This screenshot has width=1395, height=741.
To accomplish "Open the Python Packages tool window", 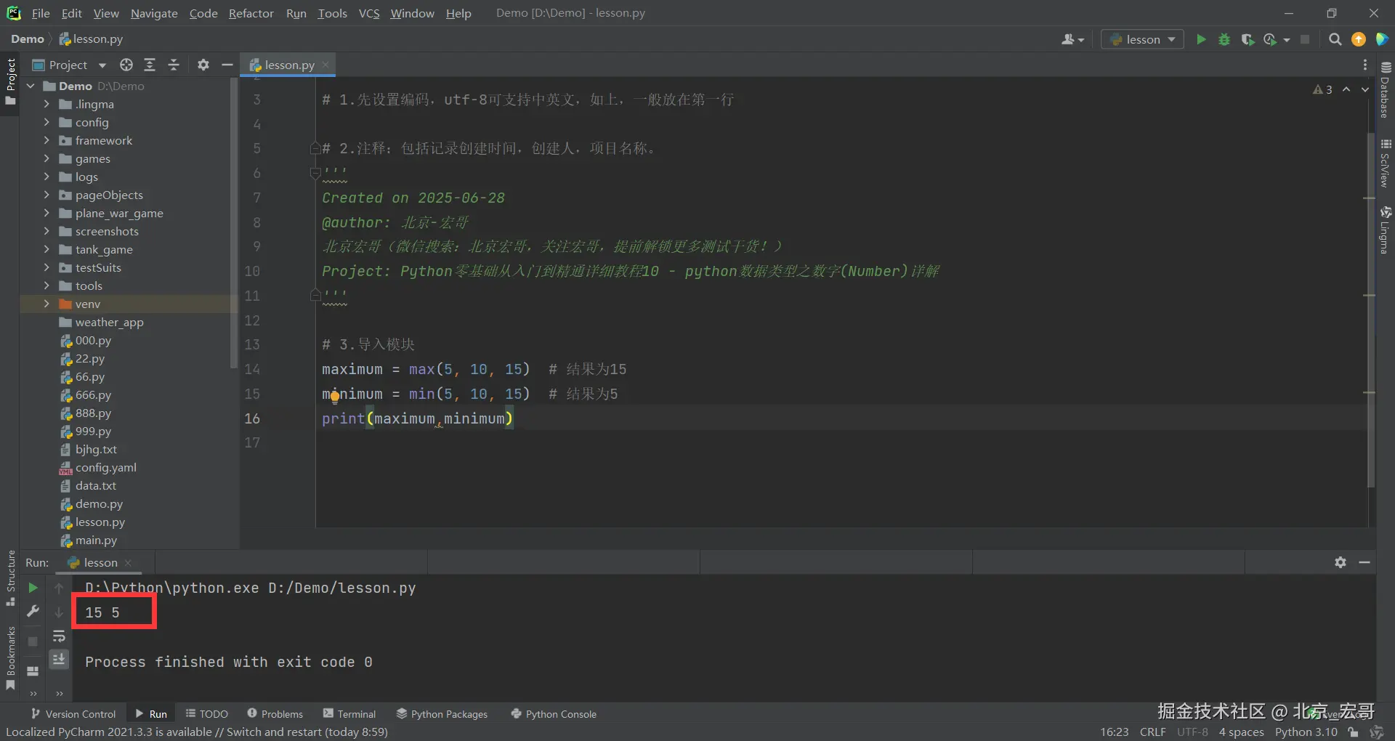I will pyautogui.click(x=442, y=714).
